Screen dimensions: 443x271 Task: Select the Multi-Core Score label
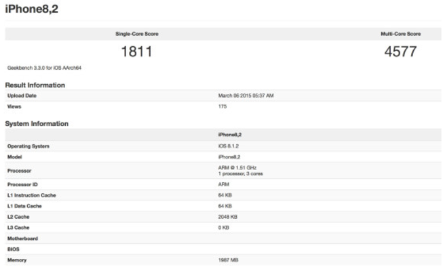click(401, 34)
